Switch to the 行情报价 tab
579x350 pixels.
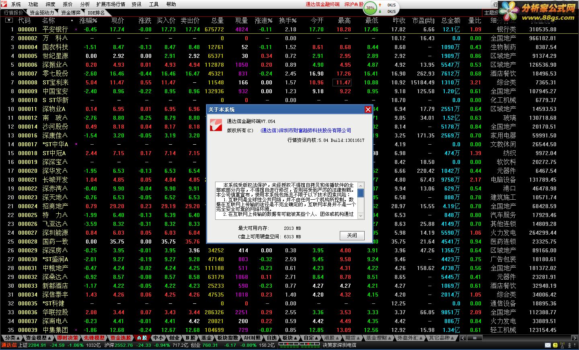[13, 12]
